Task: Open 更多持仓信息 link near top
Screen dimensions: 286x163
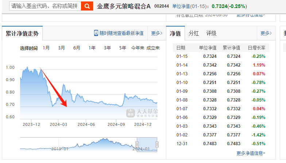Action: point(251,15)
